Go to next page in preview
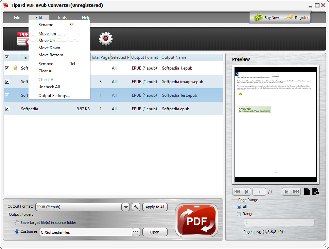Image resolution: width=329 pixels, height=249 pixels. tap(287, 192)
